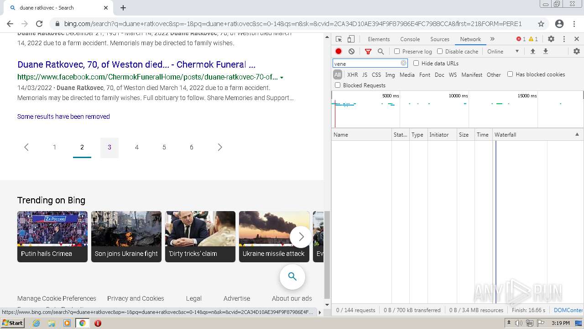Open a new tab with the plus button
This screenshot has width=584, height=329.
(123, 8)
